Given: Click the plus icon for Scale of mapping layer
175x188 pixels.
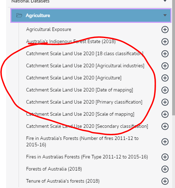Looking at the screenshot, I should 165,114.
